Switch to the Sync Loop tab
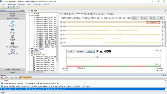Screen dimensions: 167x94 [102, 14]
